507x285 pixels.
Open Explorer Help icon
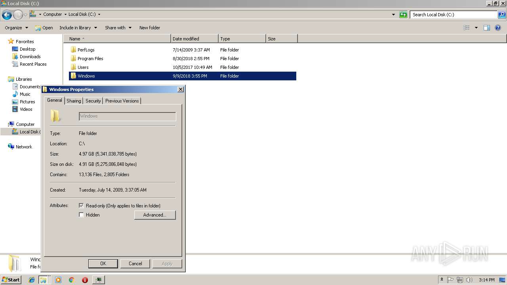click(x=498, y=28)
